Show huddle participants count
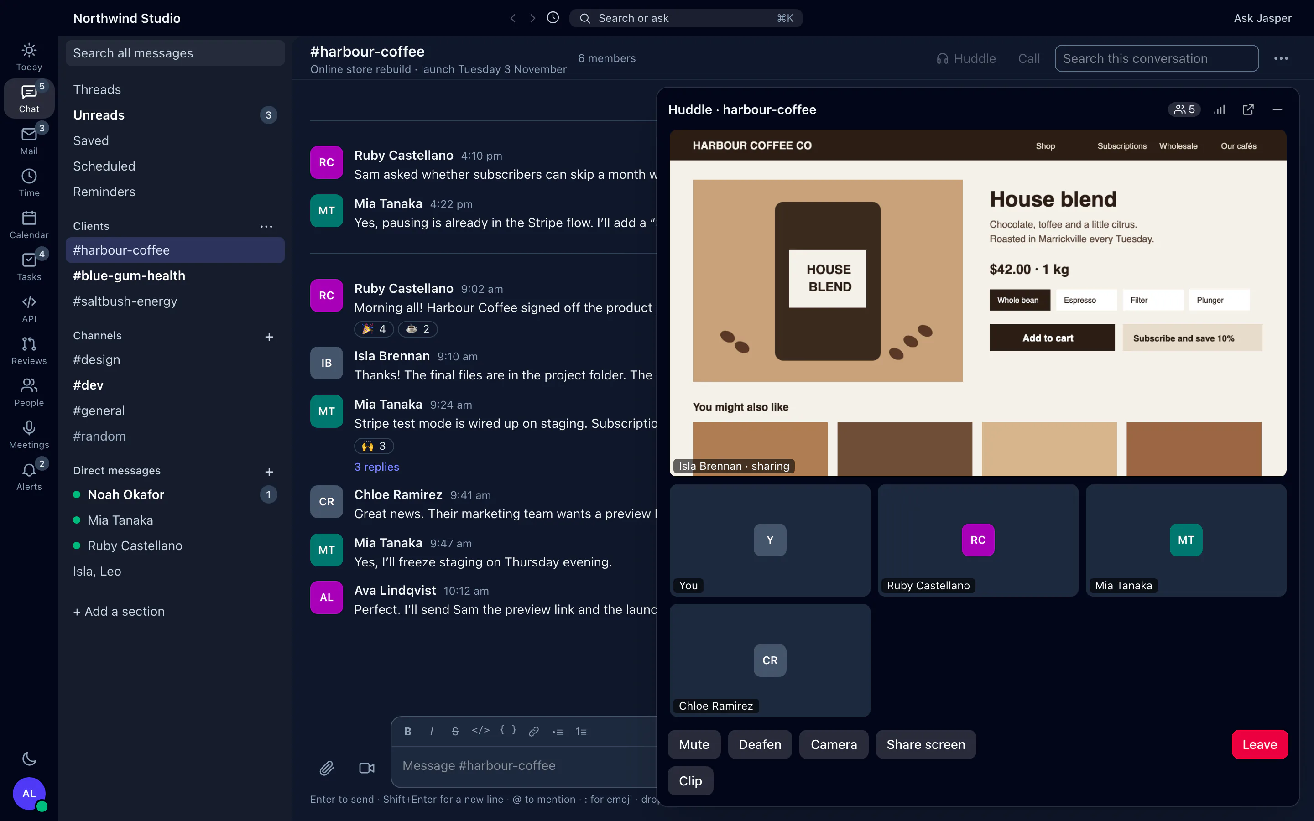This screenshot has height=821, width=1314. [1184, 109]
